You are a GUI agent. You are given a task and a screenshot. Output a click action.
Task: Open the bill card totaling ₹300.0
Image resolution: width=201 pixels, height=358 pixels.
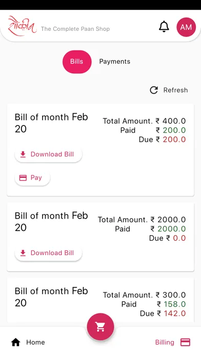tap(100, 300)
